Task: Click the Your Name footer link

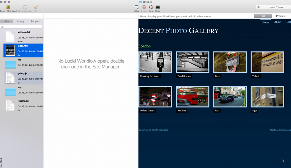Action: point(162,130)
